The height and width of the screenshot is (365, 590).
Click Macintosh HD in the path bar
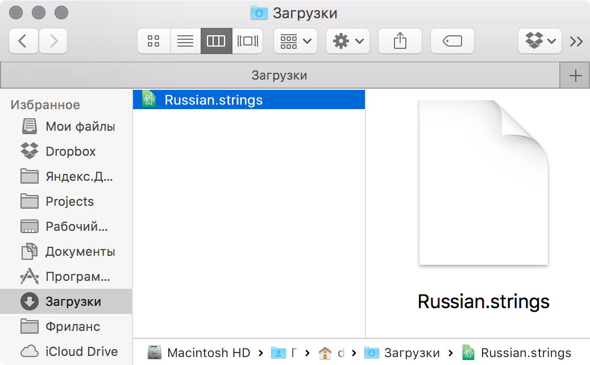208,353
